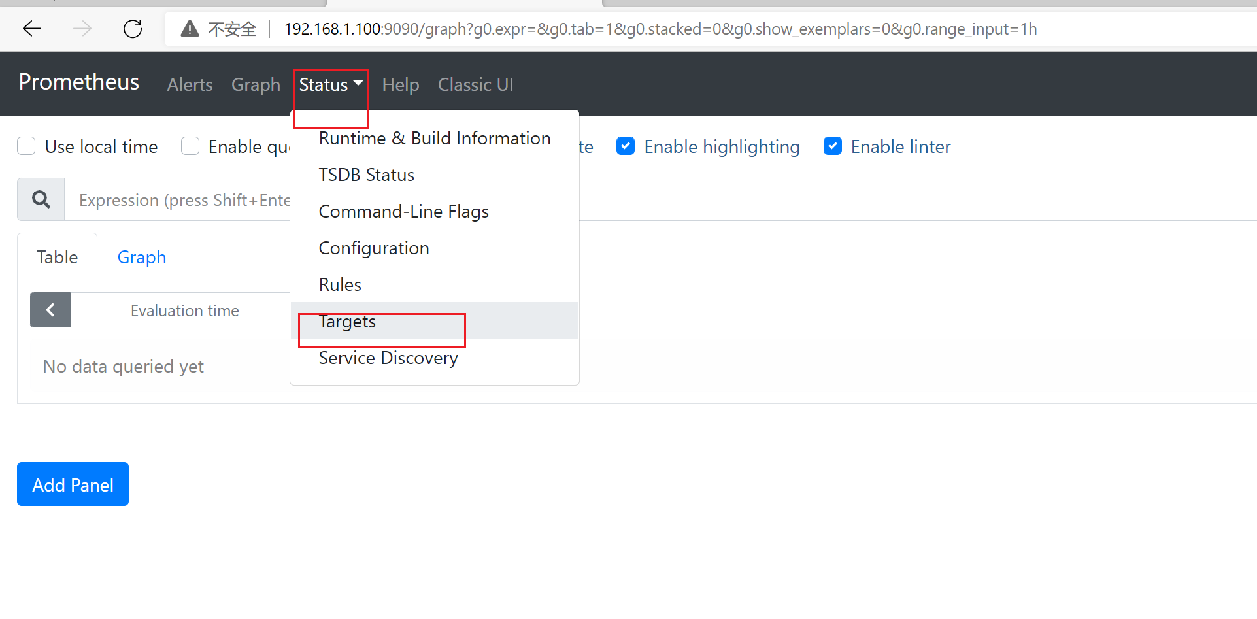Screen dimensions: 1257x619
Task: Reload the page with the refresh icon
Action: tap(133, 29)
